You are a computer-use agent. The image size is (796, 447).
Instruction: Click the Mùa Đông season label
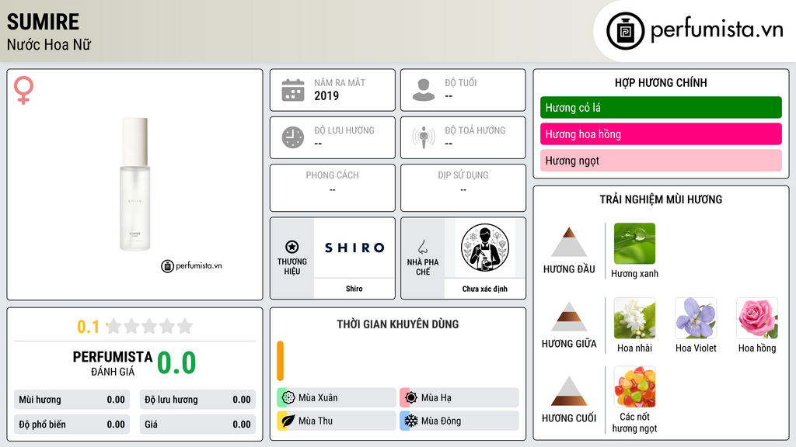tap(442, 421)
